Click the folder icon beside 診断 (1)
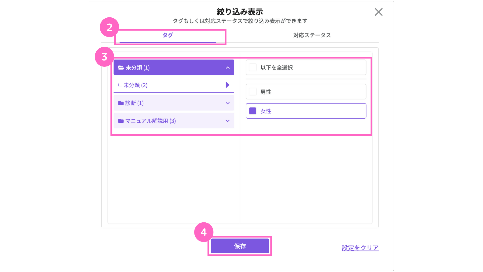The image size is (483, 272). pyautogui.click(x=121, y=103)
